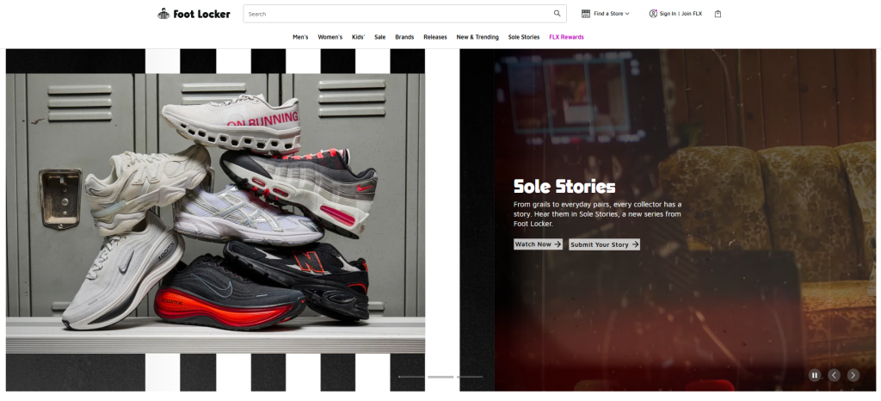Click the Submit Your Story button
The width and height of the screenshot is (881, 401).
(604, 244)
